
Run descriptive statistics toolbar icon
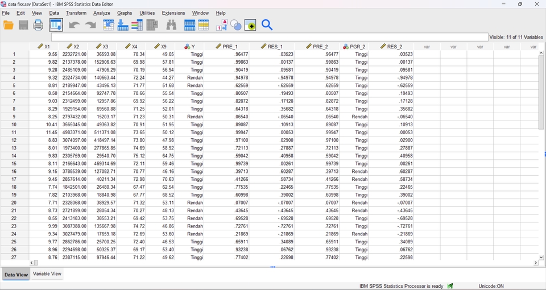pos(152,25)
